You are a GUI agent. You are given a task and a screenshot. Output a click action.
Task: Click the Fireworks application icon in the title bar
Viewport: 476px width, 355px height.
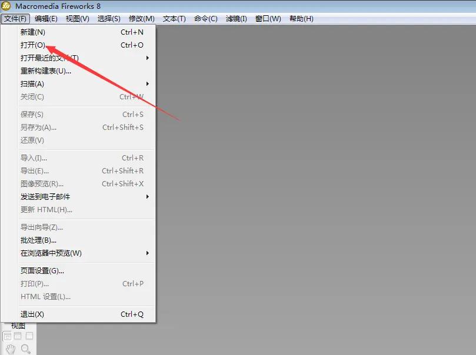6,6
